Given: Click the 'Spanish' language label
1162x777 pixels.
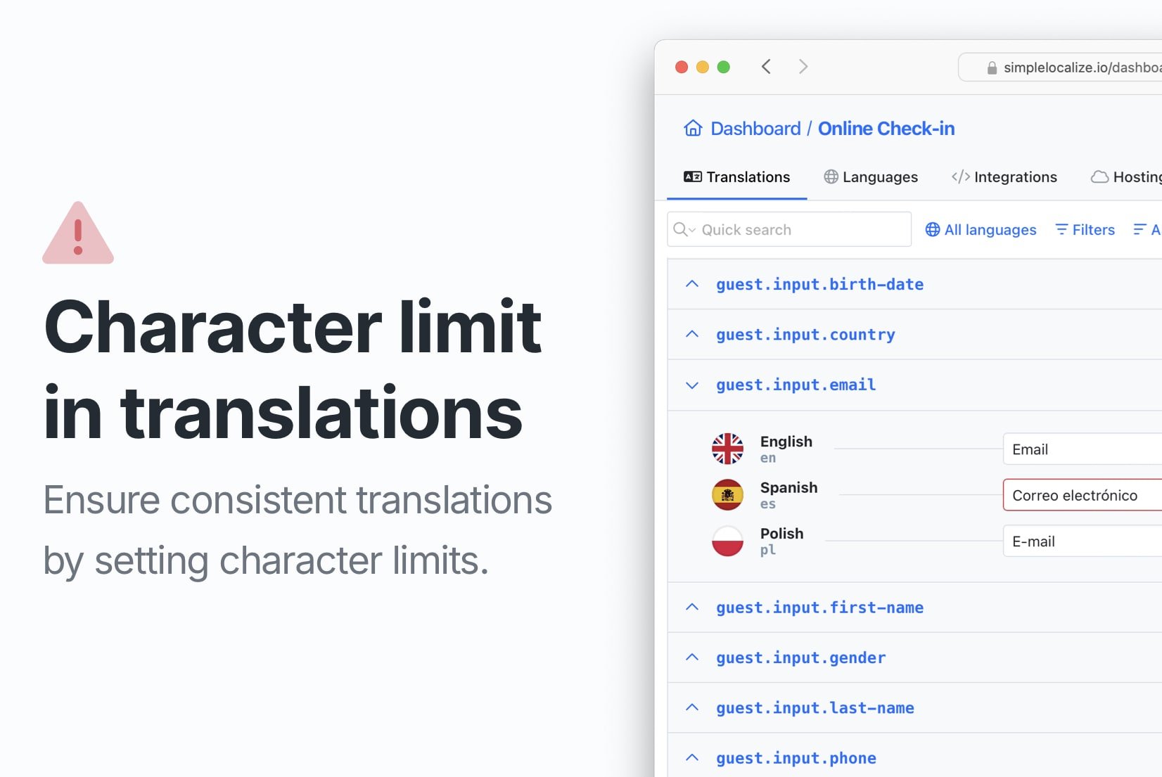Looking at the screenshot, I should tap(789, 487).
